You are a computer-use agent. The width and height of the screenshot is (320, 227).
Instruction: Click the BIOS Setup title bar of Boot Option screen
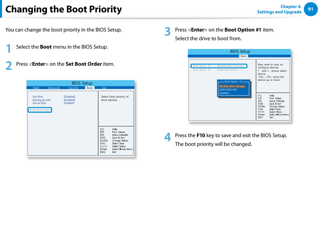point(239,51)
